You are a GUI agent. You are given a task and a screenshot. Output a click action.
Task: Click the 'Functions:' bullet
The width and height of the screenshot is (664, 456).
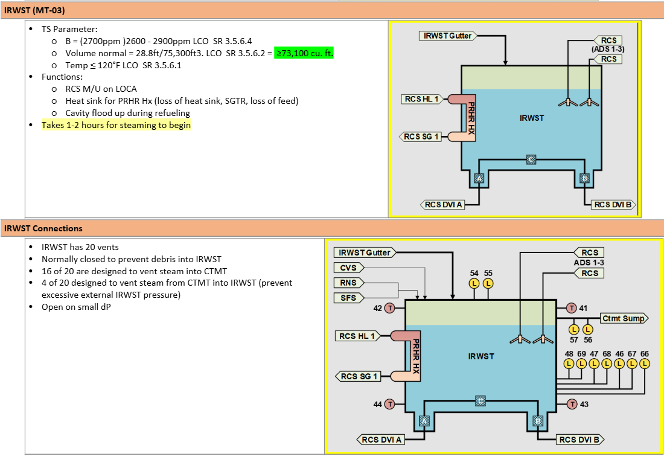coord(62,77)
